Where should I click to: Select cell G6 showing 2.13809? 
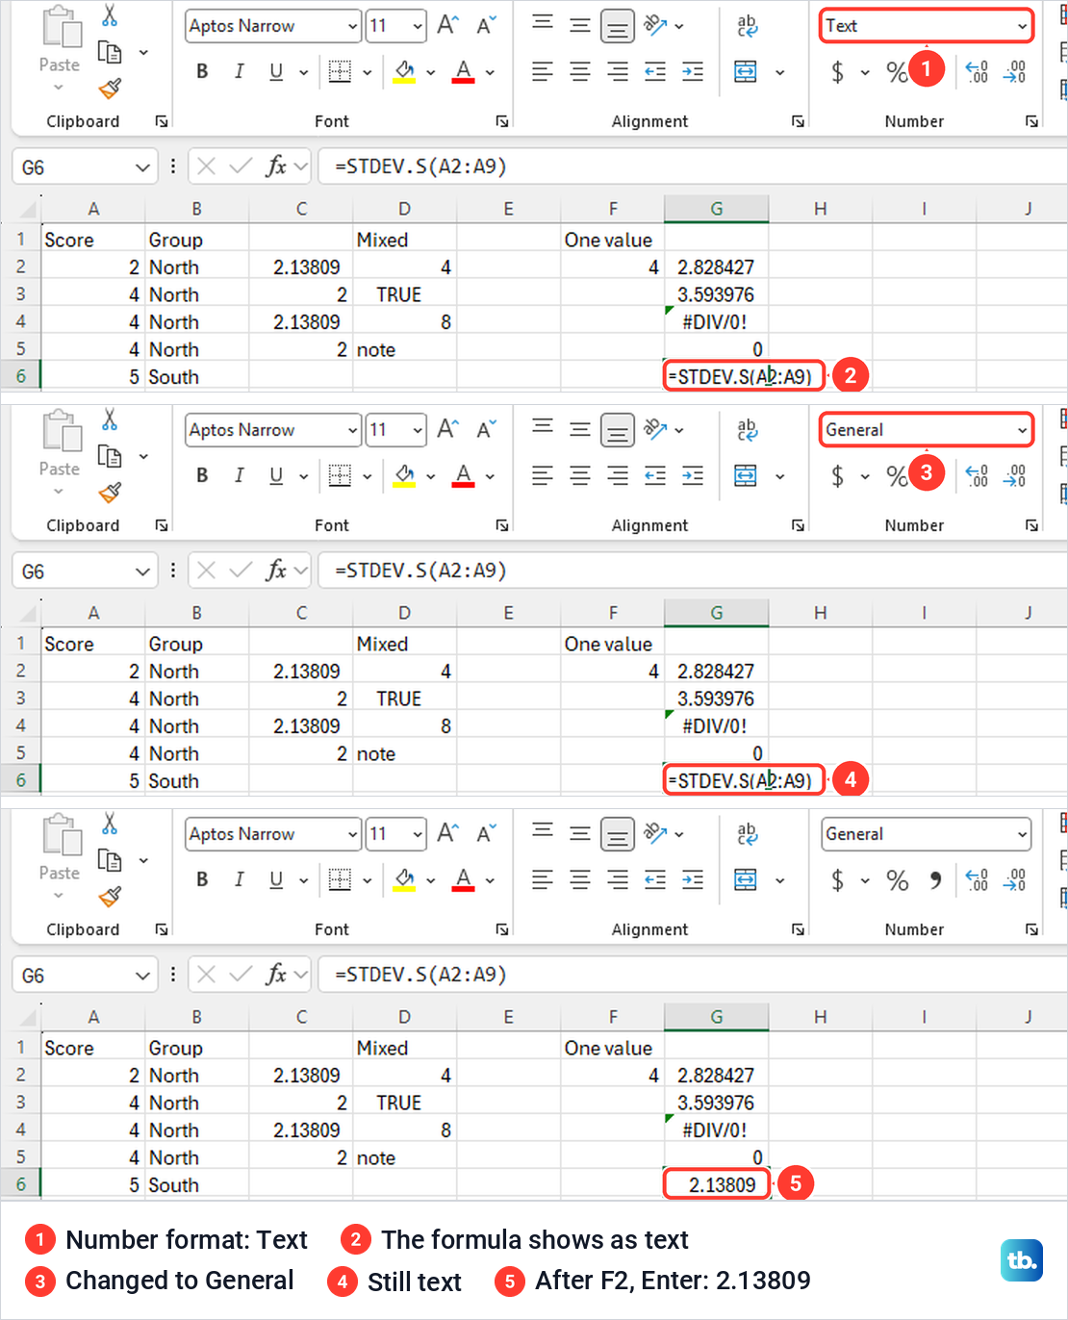click(x=717, y=1184)
